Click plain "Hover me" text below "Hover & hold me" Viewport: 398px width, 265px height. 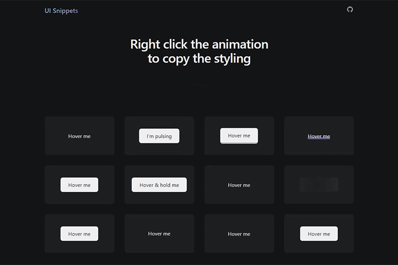click(x=159, y=234)
